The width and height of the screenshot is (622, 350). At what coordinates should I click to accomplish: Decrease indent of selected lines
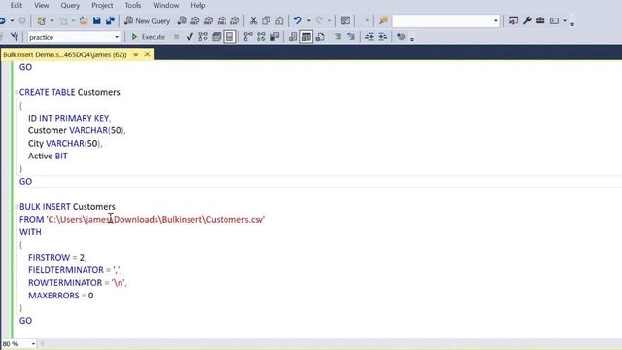pos(369,37)
